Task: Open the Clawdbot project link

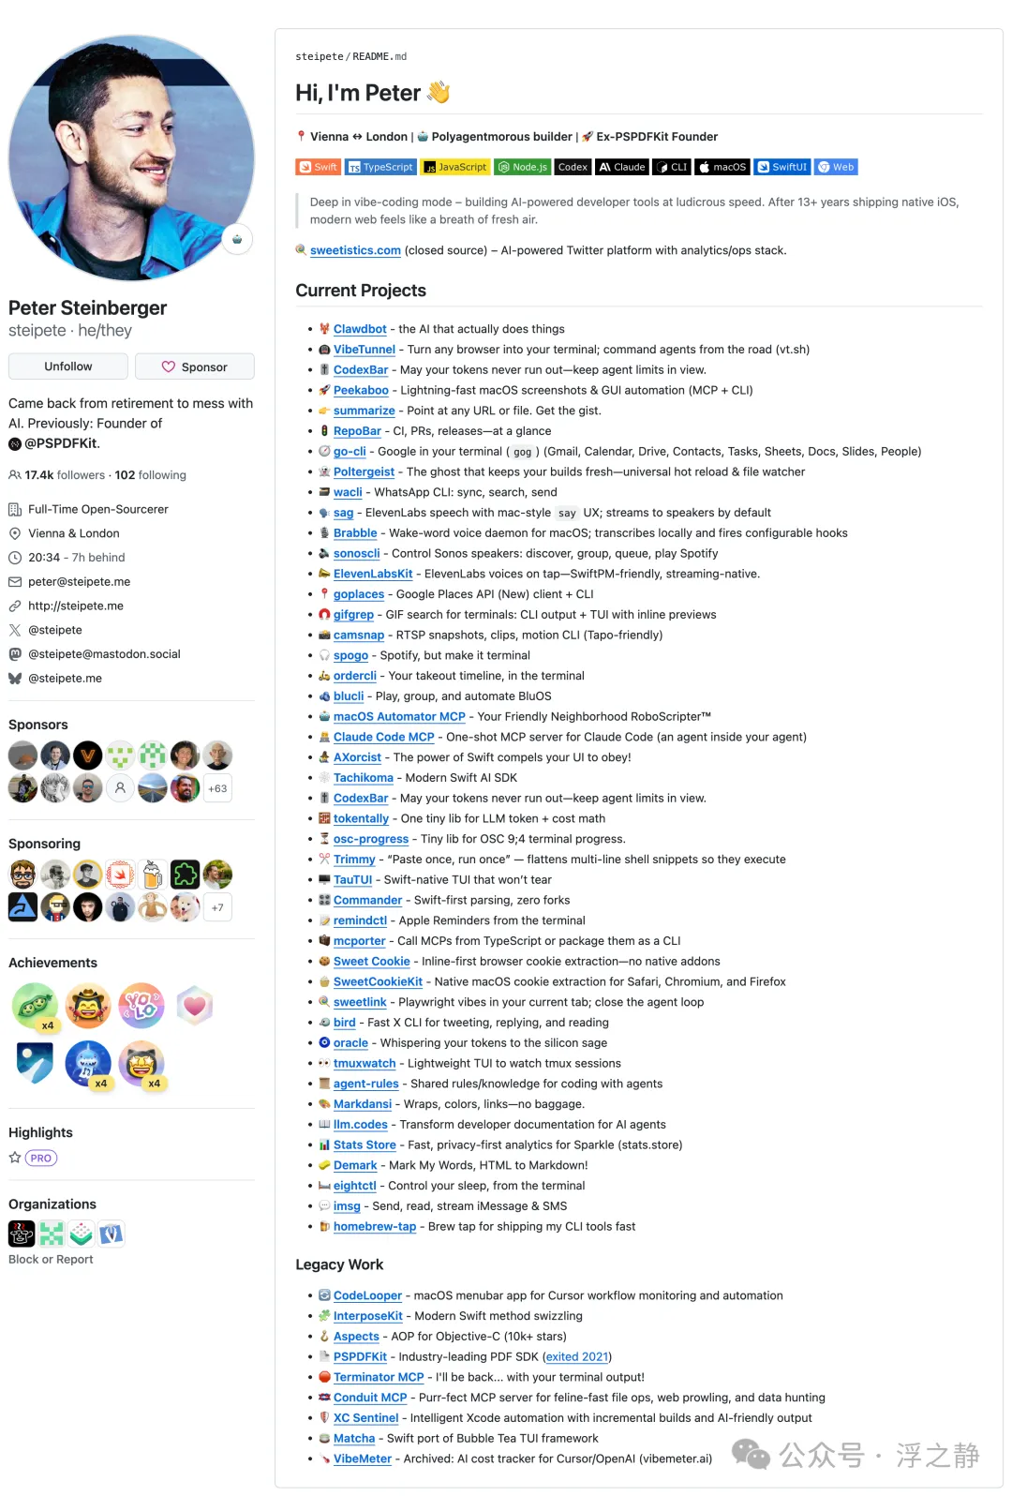Action: point(360,329)
